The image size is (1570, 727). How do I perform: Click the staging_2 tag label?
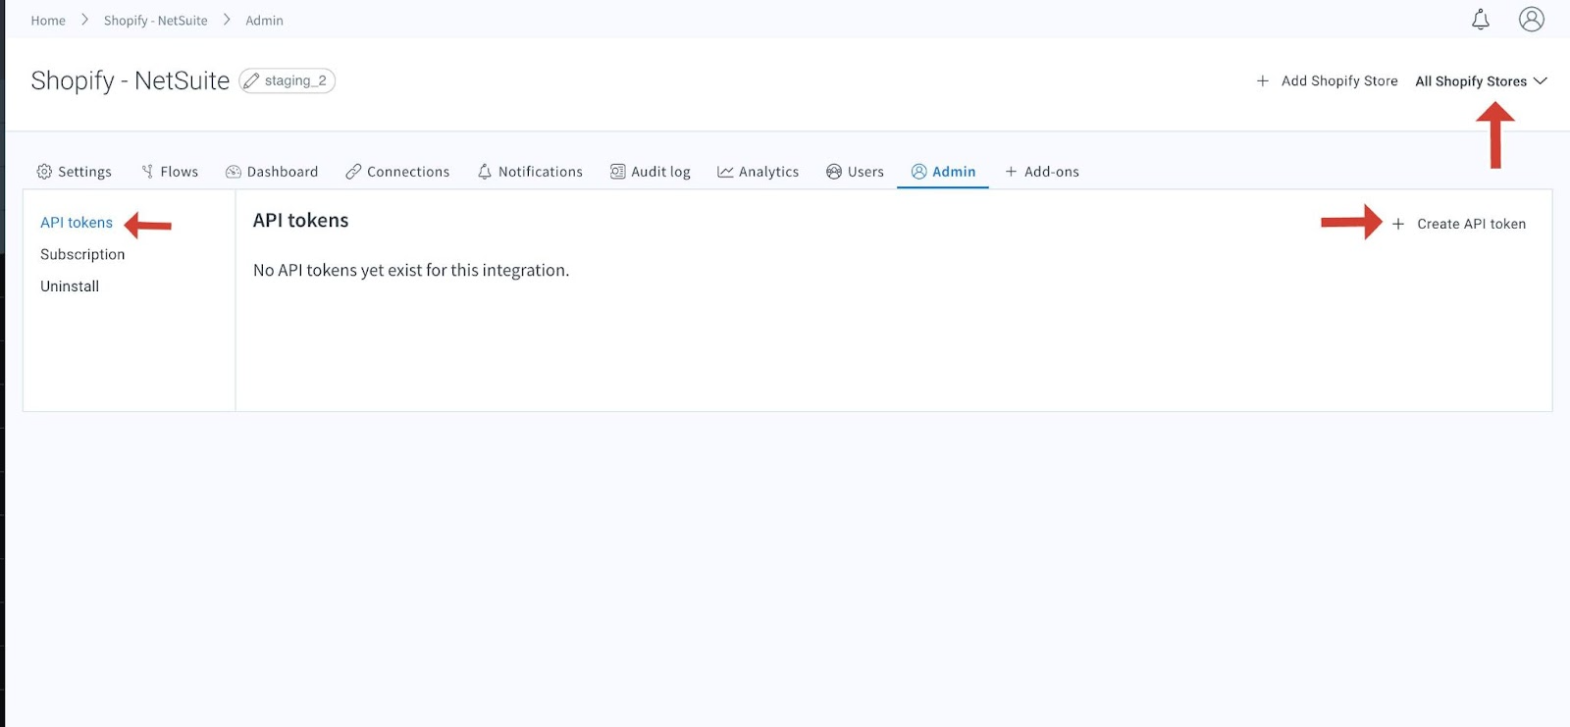click(295, 80)
